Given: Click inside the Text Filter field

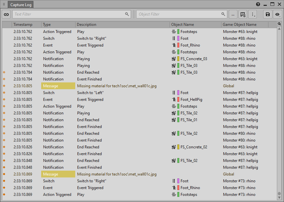Looking at the screenshot, I should tap(69, 14).
